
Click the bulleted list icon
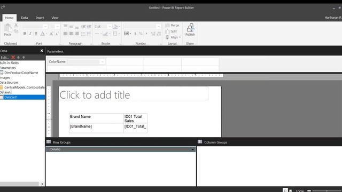(83, 34)
